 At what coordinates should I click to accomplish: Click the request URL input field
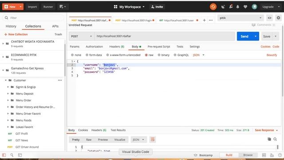tap(165, 36)
